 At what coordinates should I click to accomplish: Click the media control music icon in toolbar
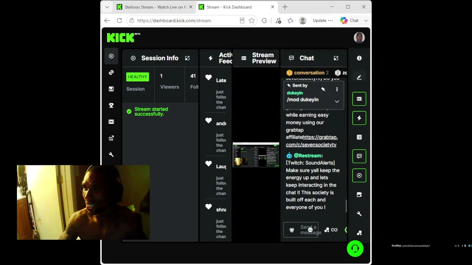tap(278, 21)
